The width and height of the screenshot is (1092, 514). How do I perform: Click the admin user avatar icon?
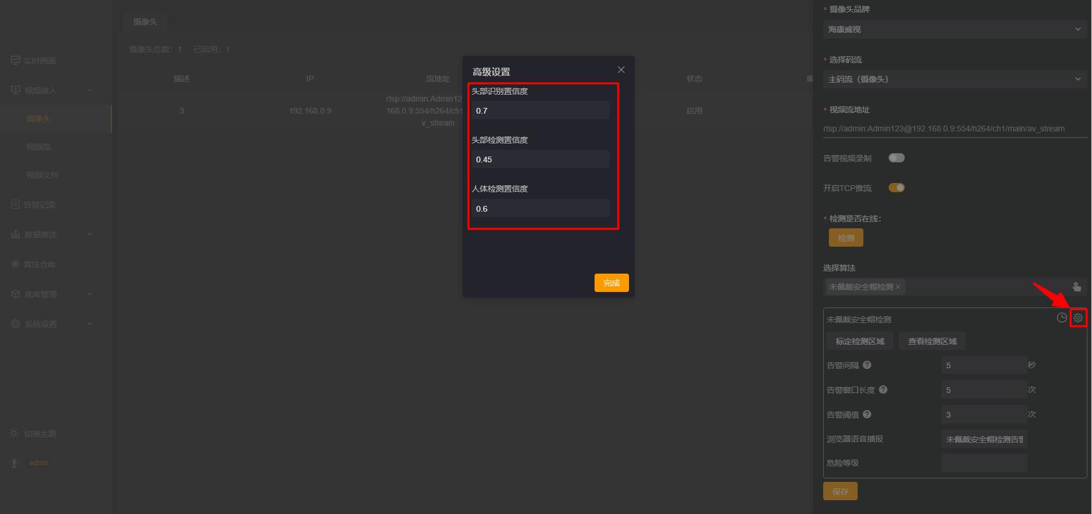[16, 462]
